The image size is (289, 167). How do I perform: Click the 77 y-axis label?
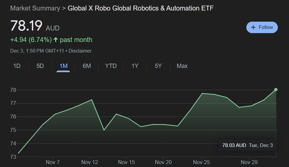click(x=13, y=103)
